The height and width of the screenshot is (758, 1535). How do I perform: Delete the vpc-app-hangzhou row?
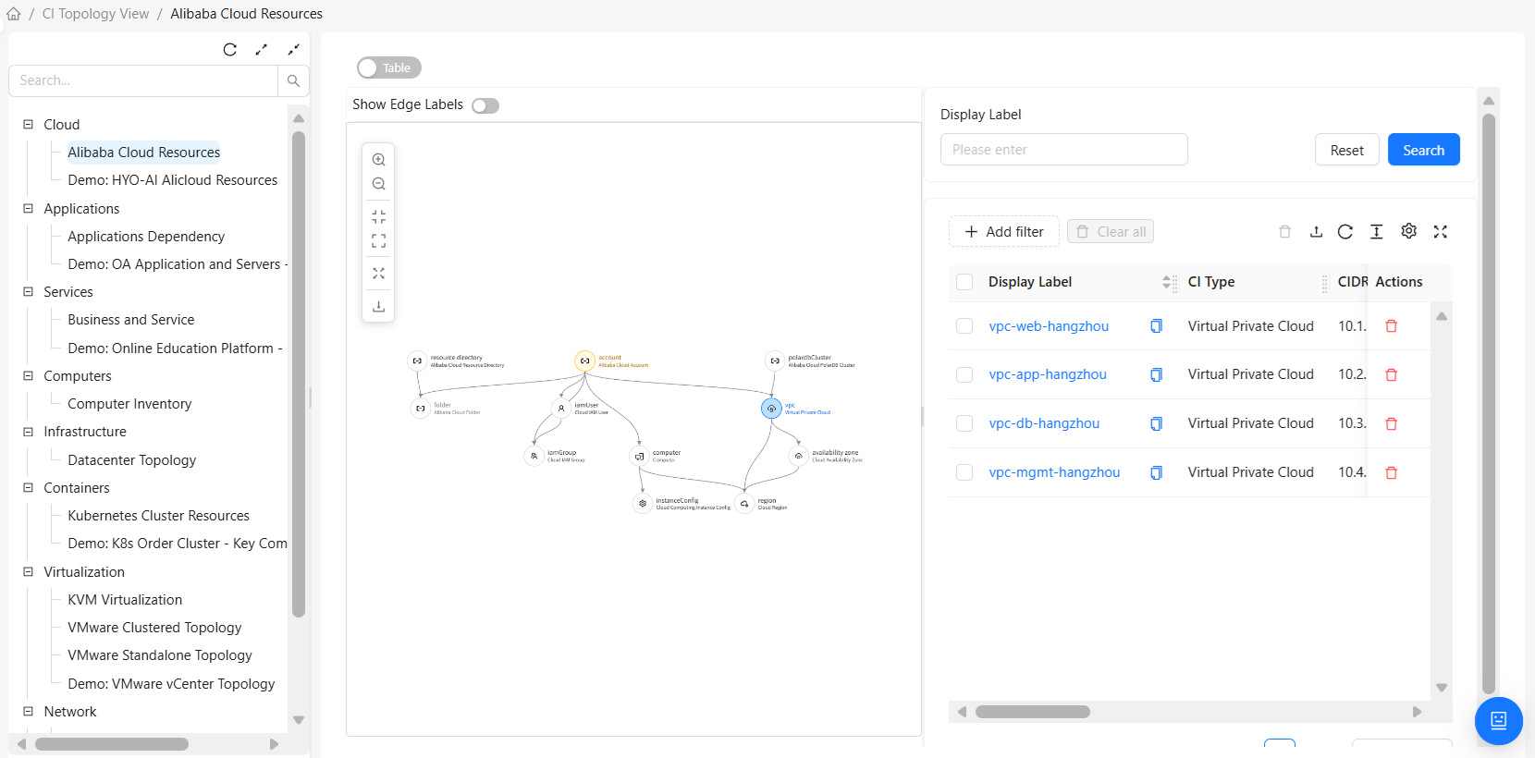(1391, 374)
